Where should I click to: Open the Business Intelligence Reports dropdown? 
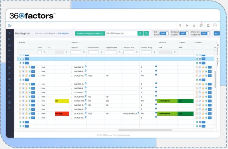(90, 33)
